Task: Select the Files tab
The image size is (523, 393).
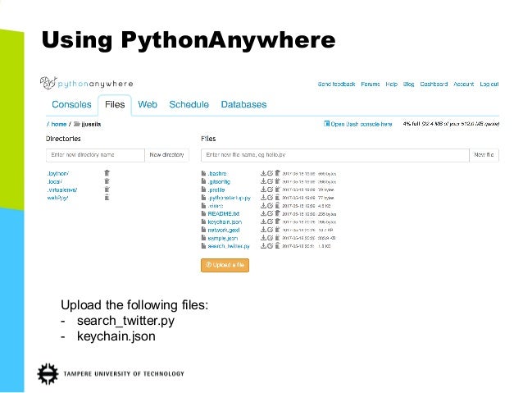Action: [x=115, y=104]
